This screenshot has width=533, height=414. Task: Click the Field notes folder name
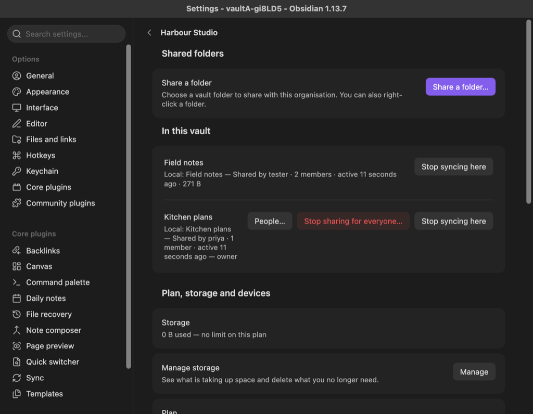pyautogui.click(x=184, y=163)
